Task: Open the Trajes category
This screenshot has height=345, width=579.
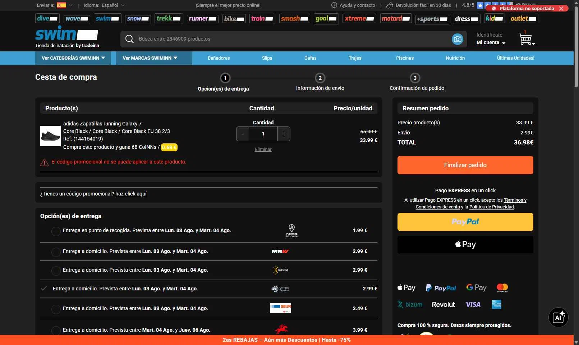Action: (355, 58)
